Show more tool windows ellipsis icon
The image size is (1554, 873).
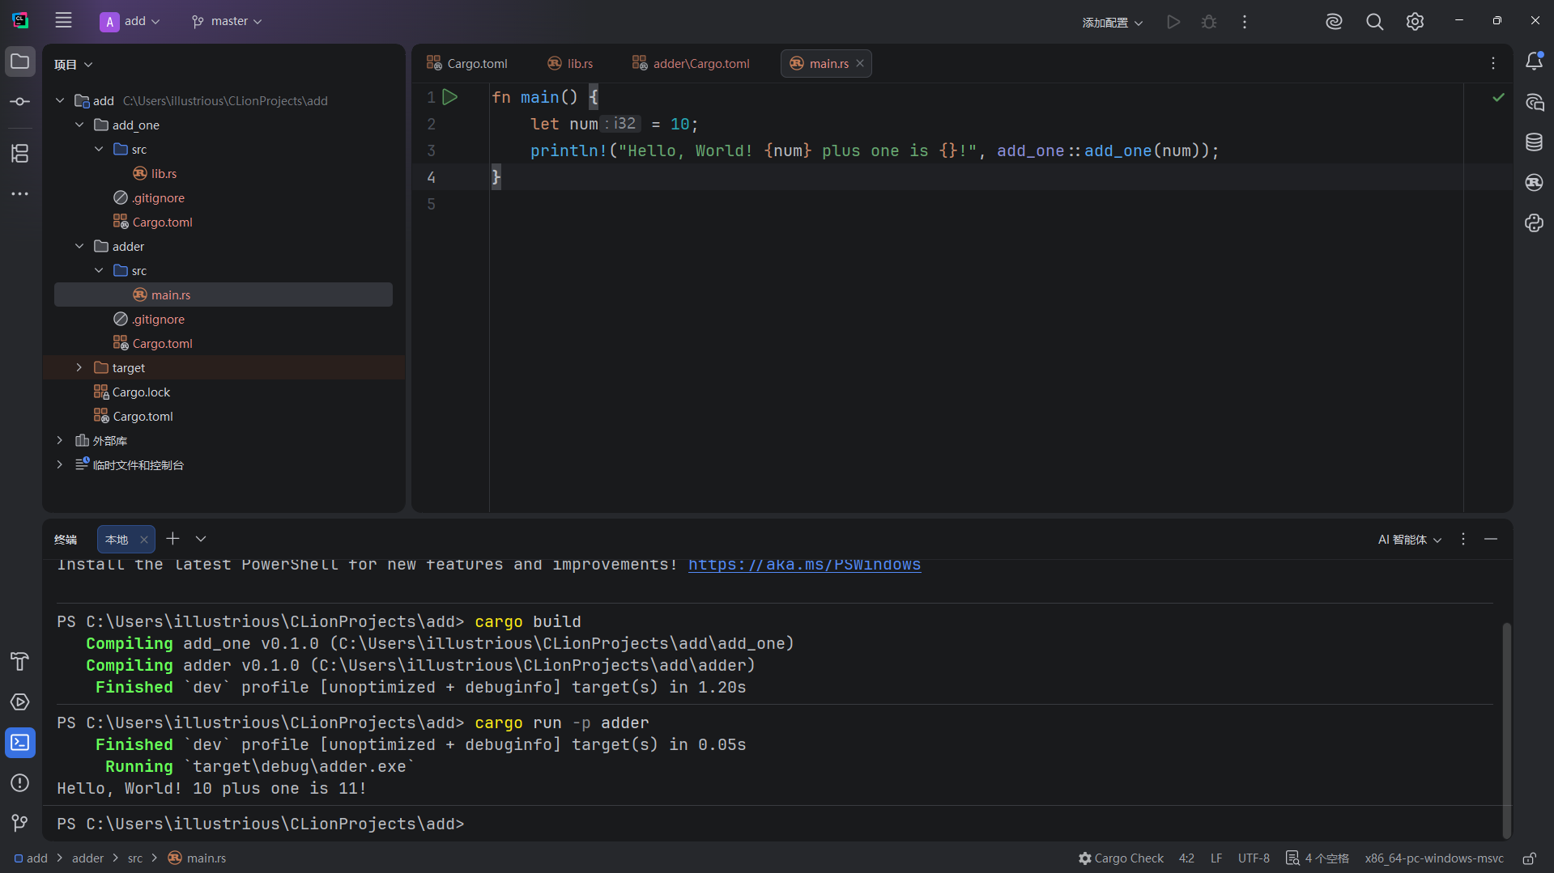(20, 194)
